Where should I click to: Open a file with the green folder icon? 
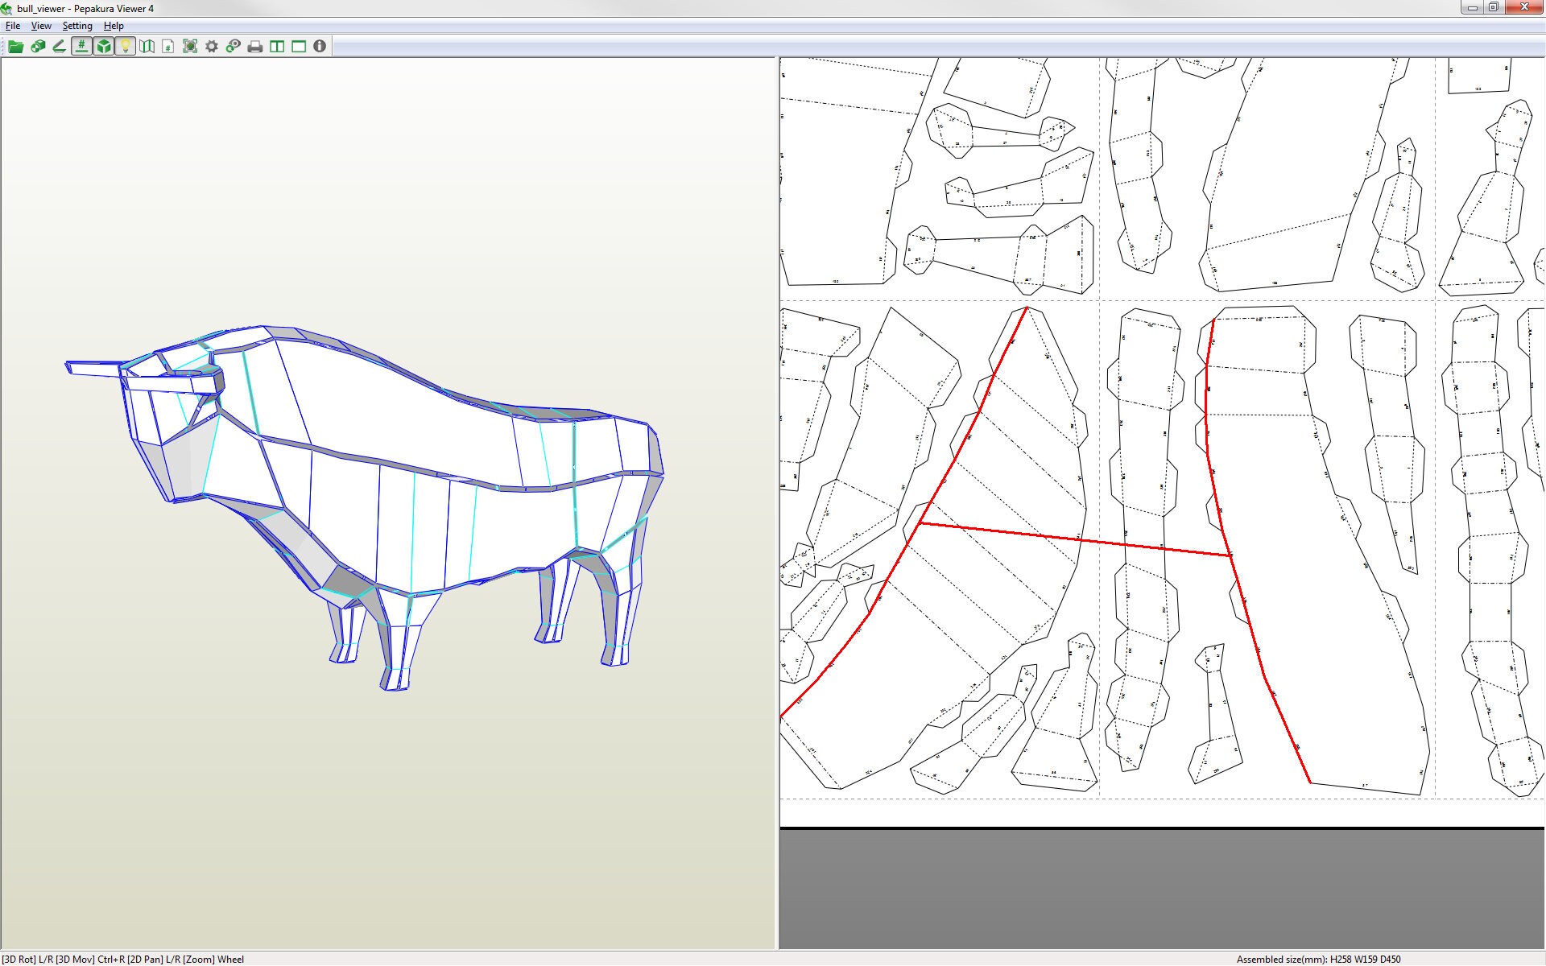(x=15, y=47)
